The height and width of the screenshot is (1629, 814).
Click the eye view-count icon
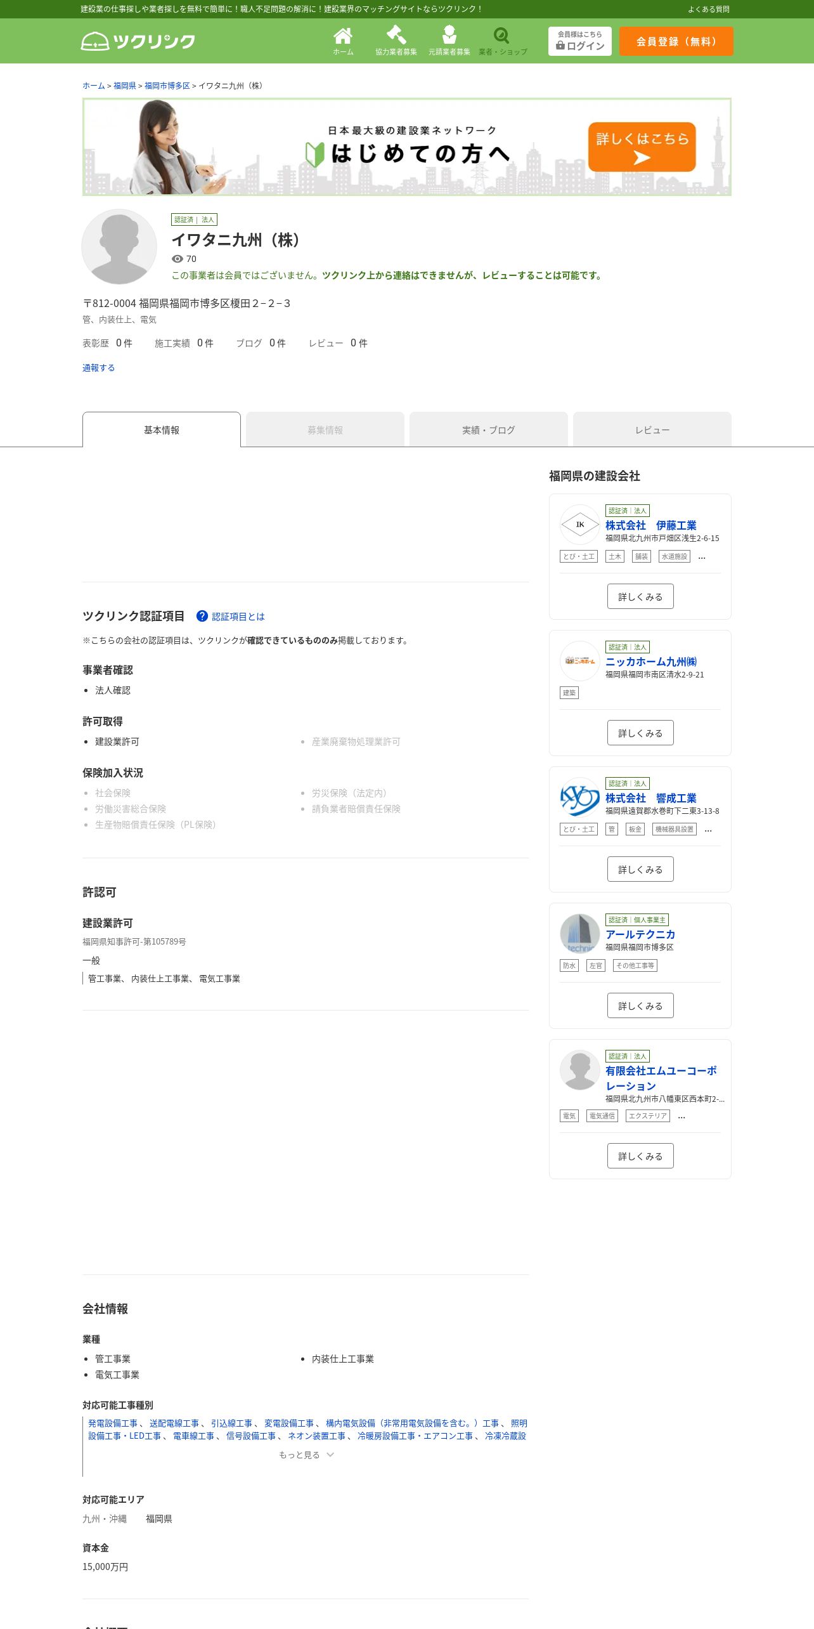(x=178, y=259)
